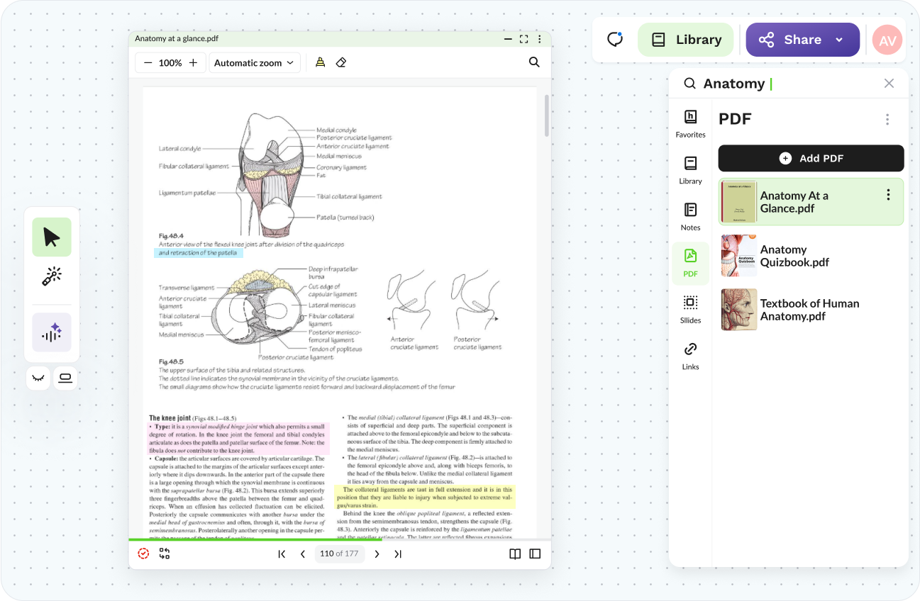Toggle the closed-eye visibility button
Viewport: 920px width, 601px height.
[38, 378]
